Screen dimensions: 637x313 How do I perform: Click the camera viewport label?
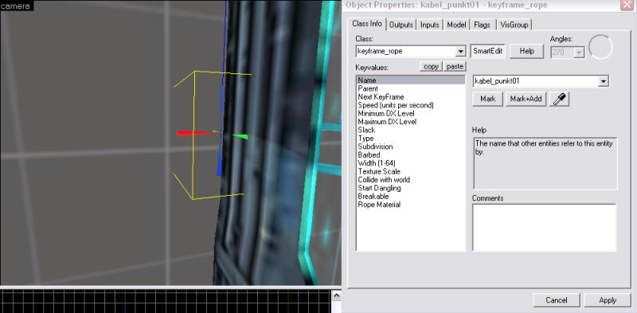(16, 6)
